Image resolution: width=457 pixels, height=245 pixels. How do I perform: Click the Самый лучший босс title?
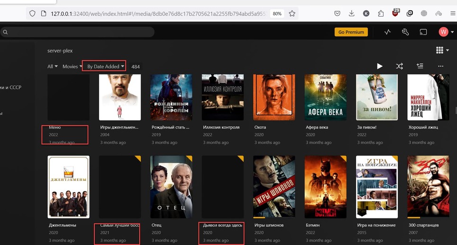(120, 225)
